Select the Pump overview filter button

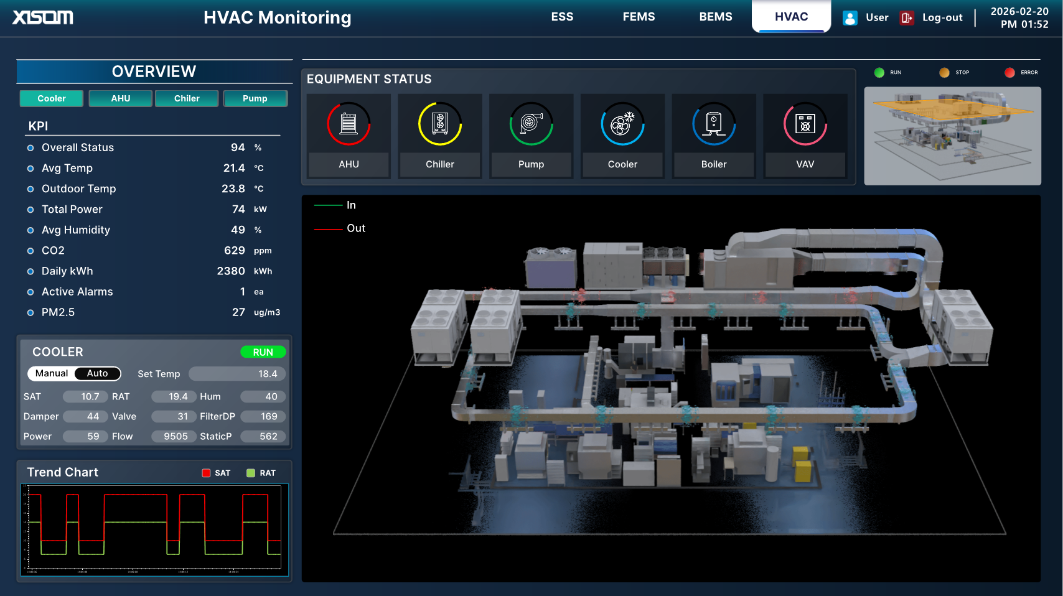[255, 98]
